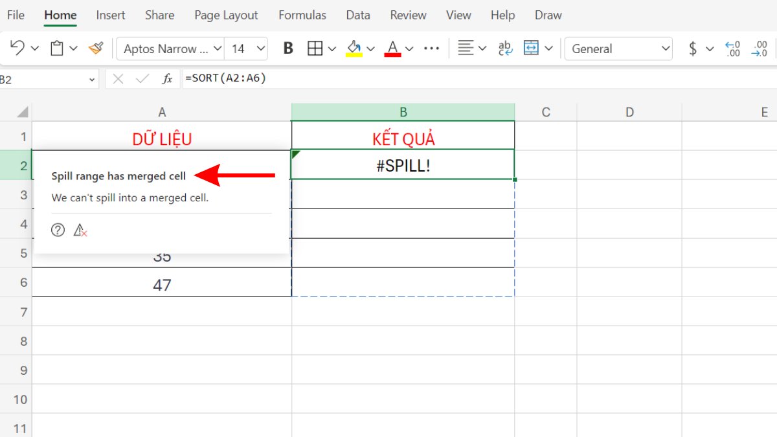Screen dimensions: 777x437
Task: Switch to the Formulas ribbon tab
Action: tap(302, 14)
